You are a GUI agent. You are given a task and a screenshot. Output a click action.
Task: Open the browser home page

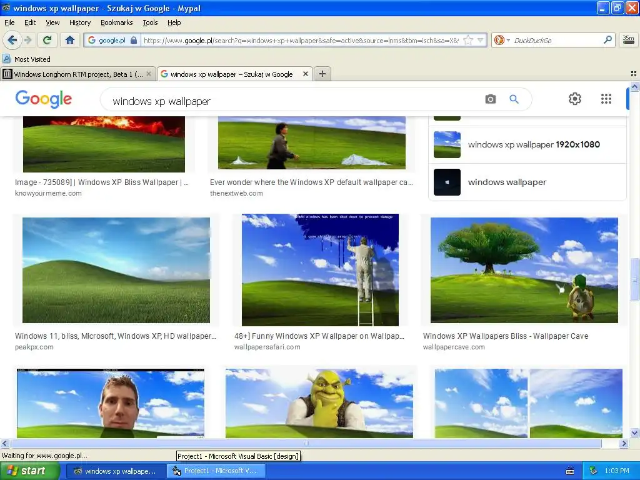70,40
